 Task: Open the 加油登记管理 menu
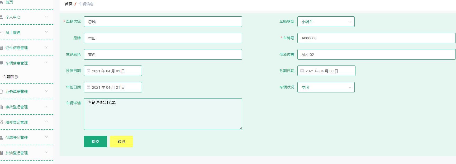point(16,153)
